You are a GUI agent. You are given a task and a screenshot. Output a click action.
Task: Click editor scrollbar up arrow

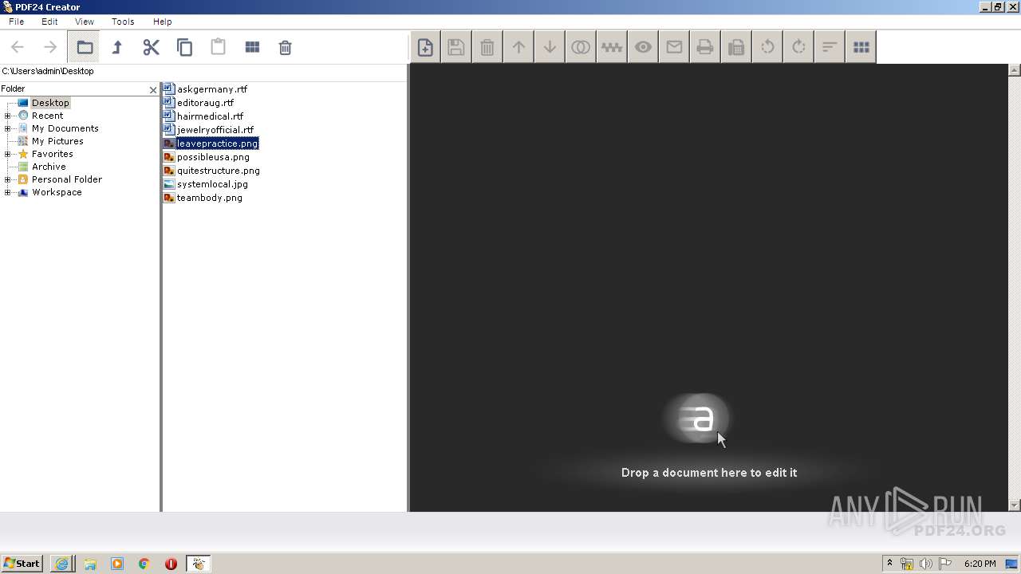tap(1015, 70)
